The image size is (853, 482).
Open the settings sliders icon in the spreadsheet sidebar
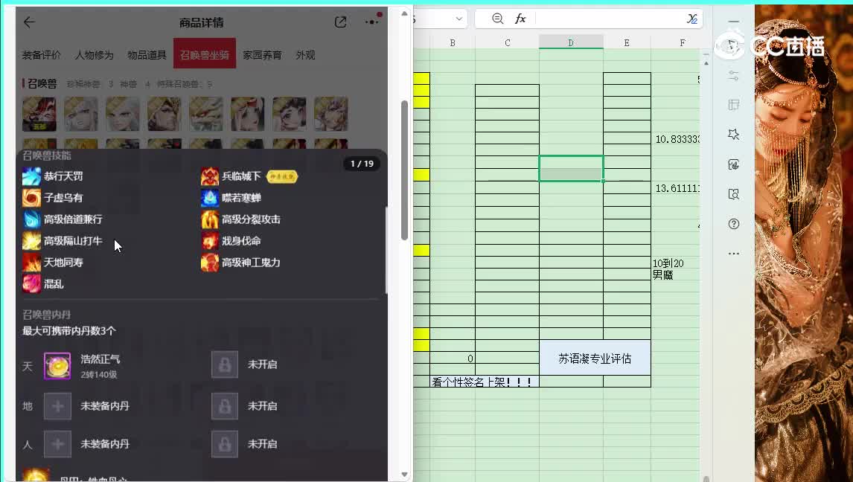pyautogui.click(x=734, y=76)
